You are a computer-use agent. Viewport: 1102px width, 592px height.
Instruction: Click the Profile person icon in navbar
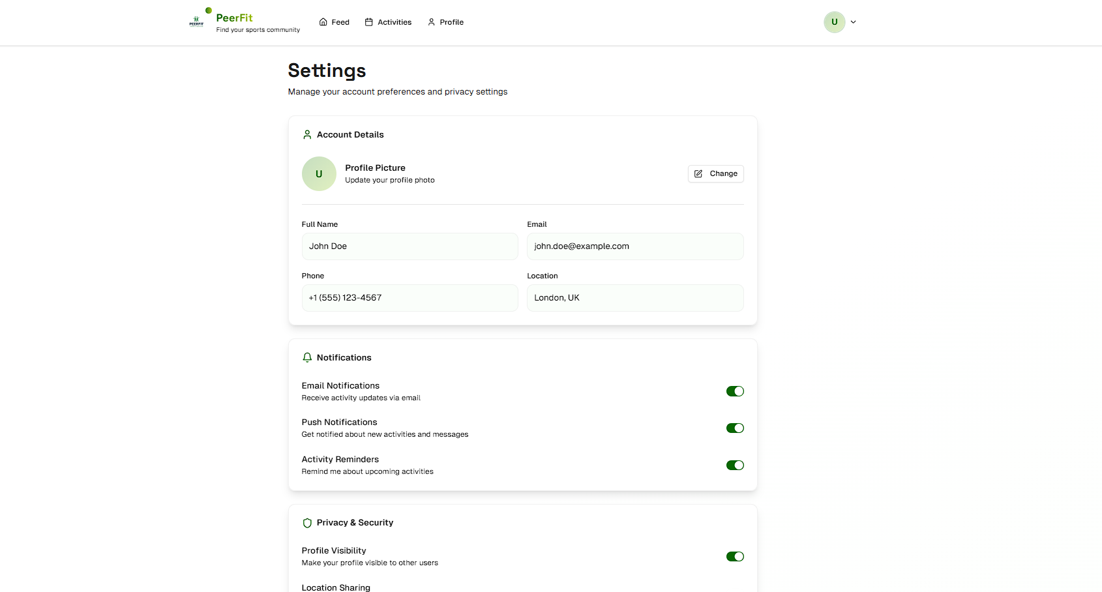(x=431, y=22)
